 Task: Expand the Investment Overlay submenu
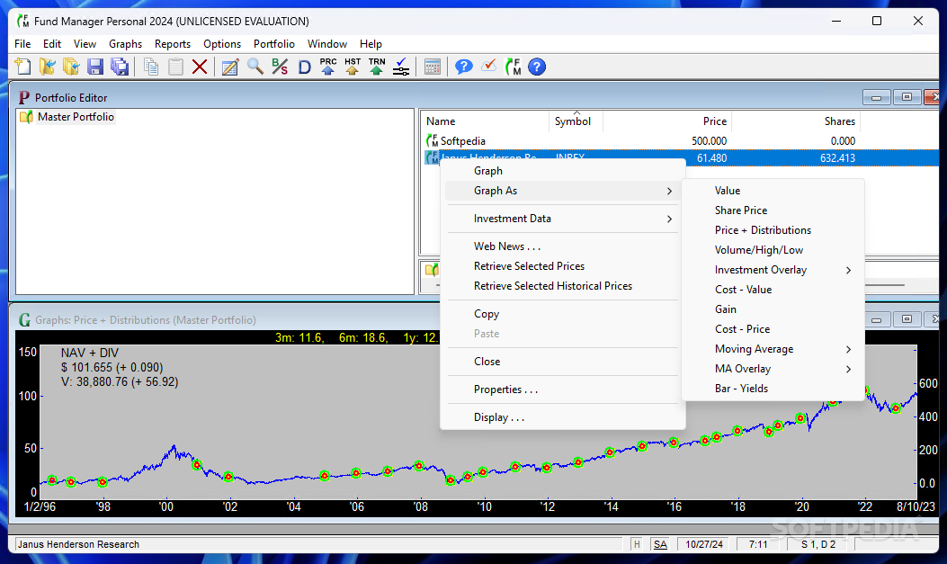pyautogui.click(x=773, y=270)
